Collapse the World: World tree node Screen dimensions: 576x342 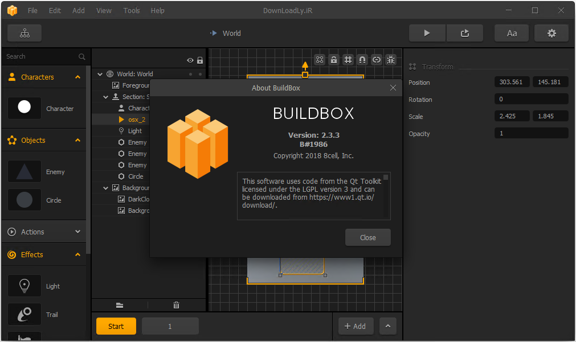click(x=100, y=74)
